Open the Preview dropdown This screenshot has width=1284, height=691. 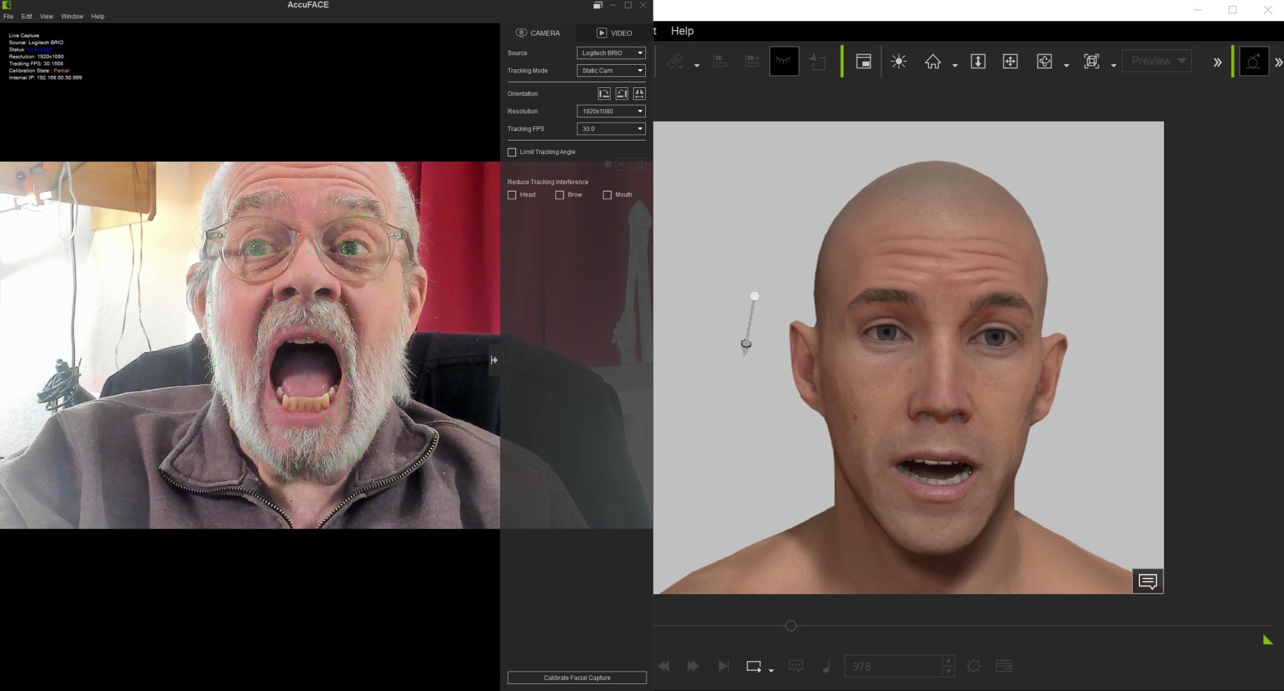coord(1157,61)
